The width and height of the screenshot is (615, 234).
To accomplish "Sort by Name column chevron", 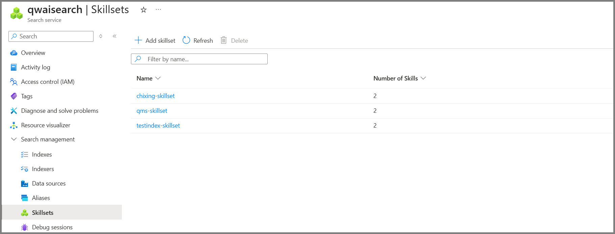I will tap(158, 78).
